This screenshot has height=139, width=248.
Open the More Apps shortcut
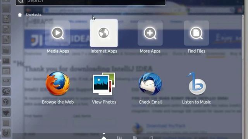(150, 33)
